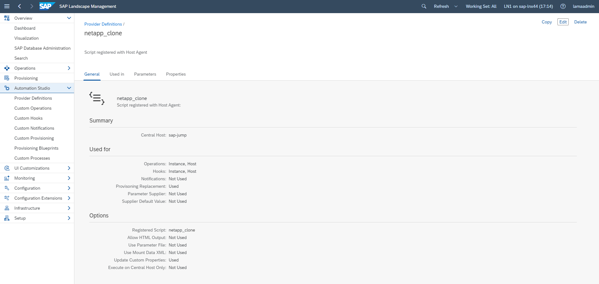This screenshot has height=284, width=599.
Task: Click the UI Customizations icon
Action: 7,168
